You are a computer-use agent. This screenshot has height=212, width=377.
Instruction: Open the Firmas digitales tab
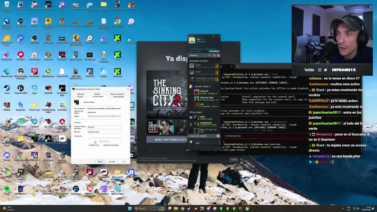119,97
